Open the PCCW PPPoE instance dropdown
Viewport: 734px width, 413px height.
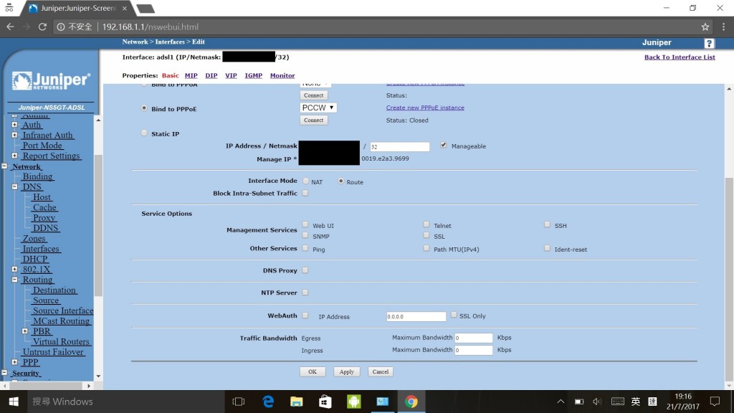[318, 108]
